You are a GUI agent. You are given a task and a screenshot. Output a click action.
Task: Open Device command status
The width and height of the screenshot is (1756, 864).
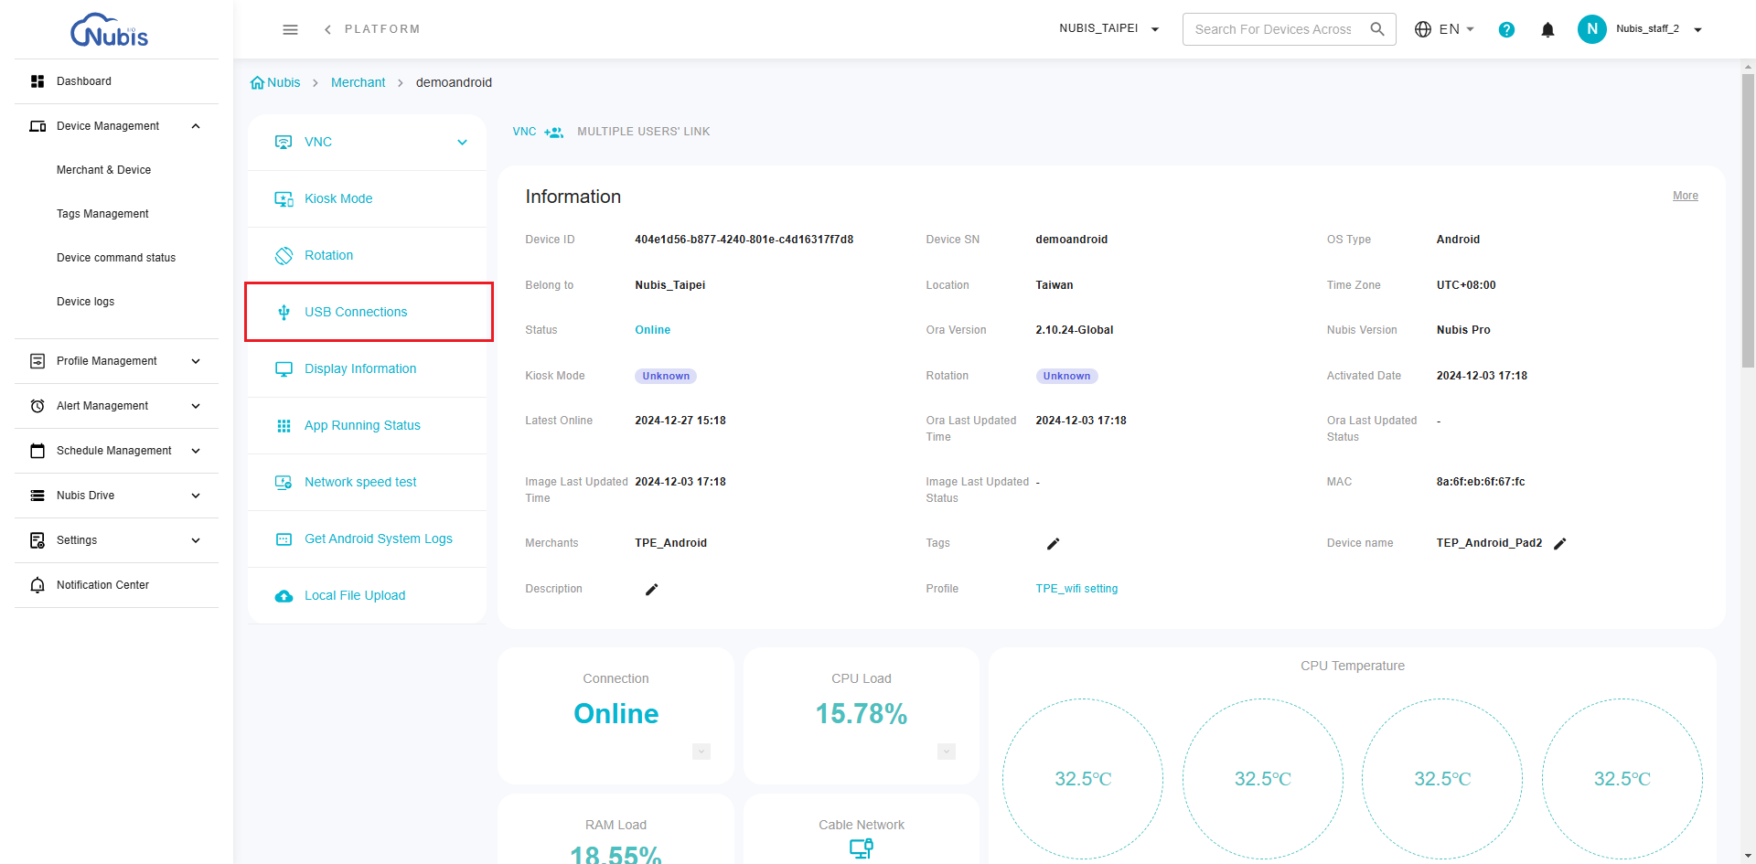pyautogui.click(x=116, y=258)
